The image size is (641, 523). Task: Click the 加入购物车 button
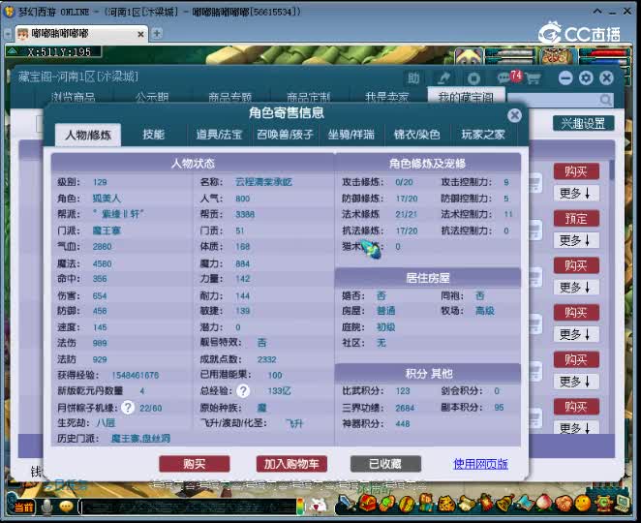point(291,464)
